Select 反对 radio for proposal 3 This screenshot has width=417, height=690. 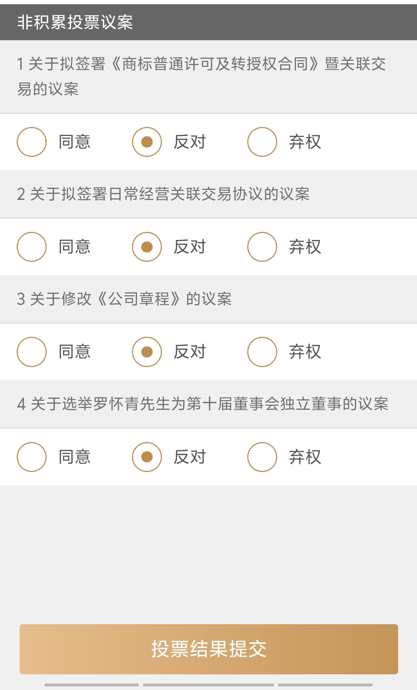(x=147, y=352)
